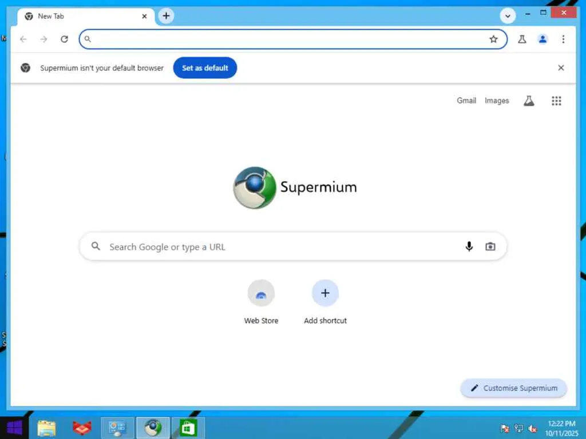Click the muted volume tray icon

click(533, 429)
